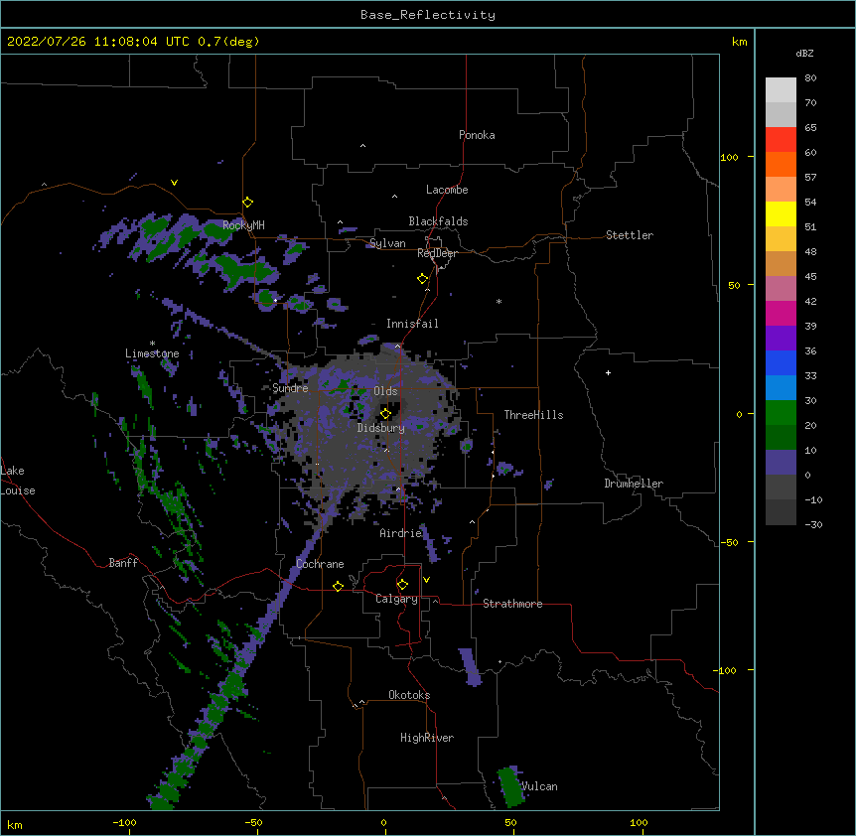Pick the red 65 dBZ legend swatch

click(781, 139)
